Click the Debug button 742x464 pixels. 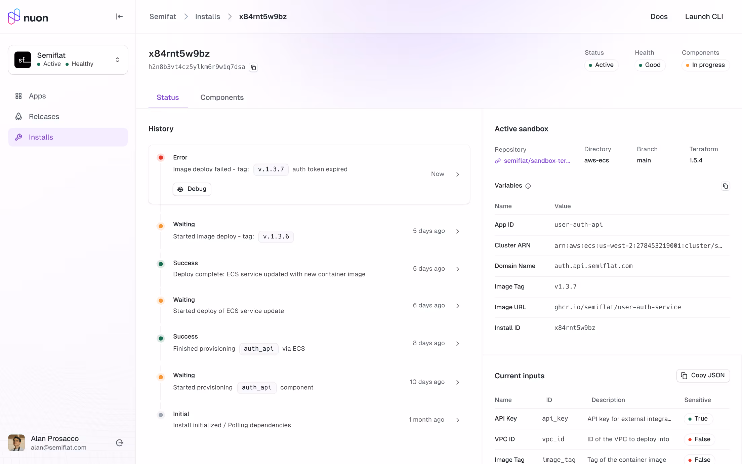point(192,189)
